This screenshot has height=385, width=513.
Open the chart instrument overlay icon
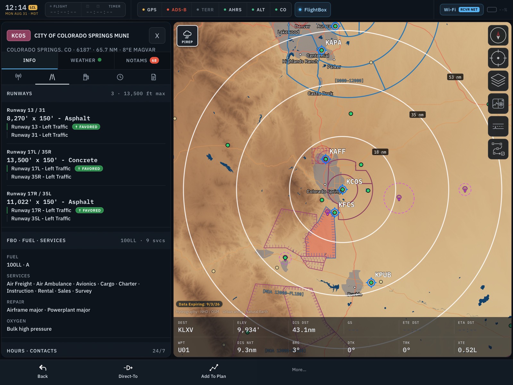[x=498, y=104]
